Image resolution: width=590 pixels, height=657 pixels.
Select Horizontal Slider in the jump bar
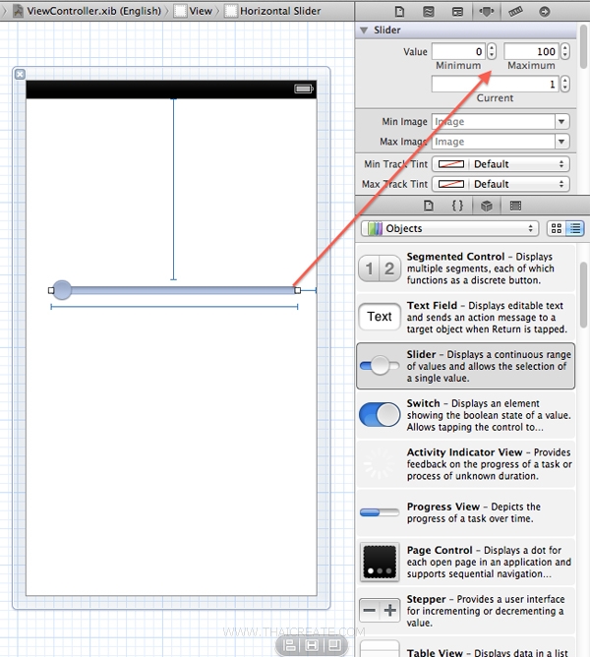click(x=272, y=11)
